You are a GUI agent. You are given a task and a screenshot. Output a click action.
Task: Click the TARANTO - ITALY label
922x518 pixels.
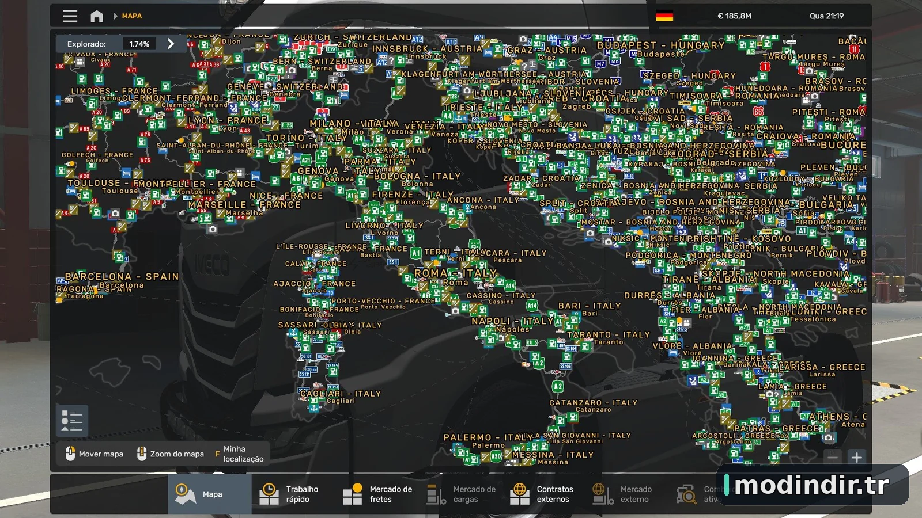609,334
